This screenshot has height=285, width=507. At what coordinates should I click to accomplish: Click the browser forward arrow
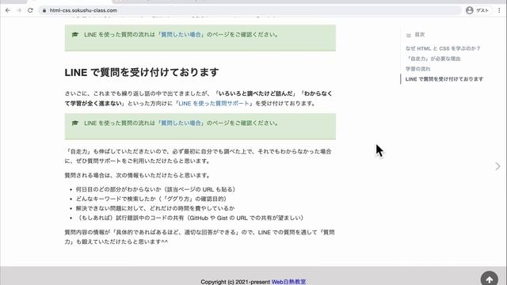click(x=19, y=10)
